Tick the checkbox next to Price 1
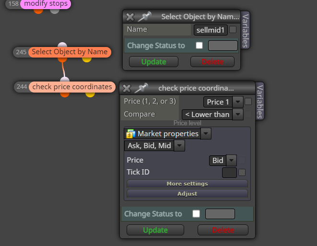 click(x=248, y=102)
